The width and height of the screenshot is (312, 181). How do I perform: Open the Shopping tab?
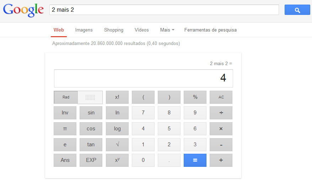coord(114,30)
